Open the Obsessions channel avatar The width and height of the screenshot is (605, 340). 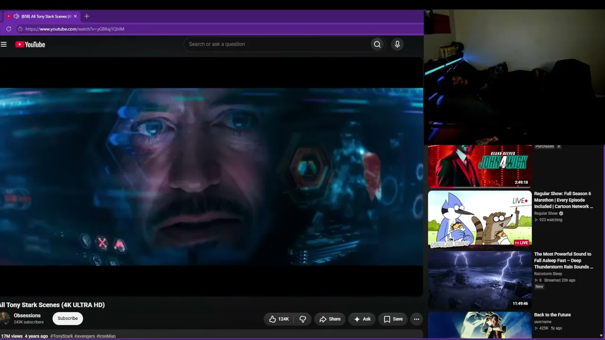pyautogui.click(x=5, y=318)
